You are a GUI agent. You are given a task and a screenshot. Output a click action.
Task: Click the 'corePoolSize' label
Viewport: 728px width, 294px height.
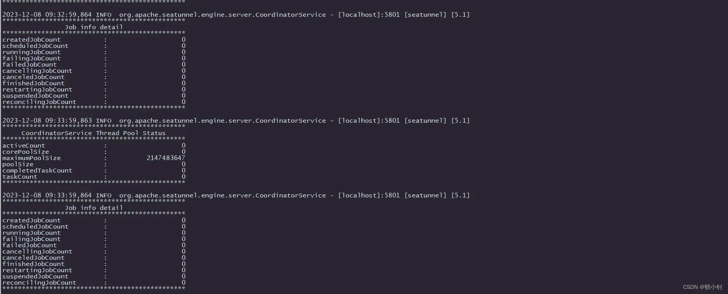pos(26,152)
